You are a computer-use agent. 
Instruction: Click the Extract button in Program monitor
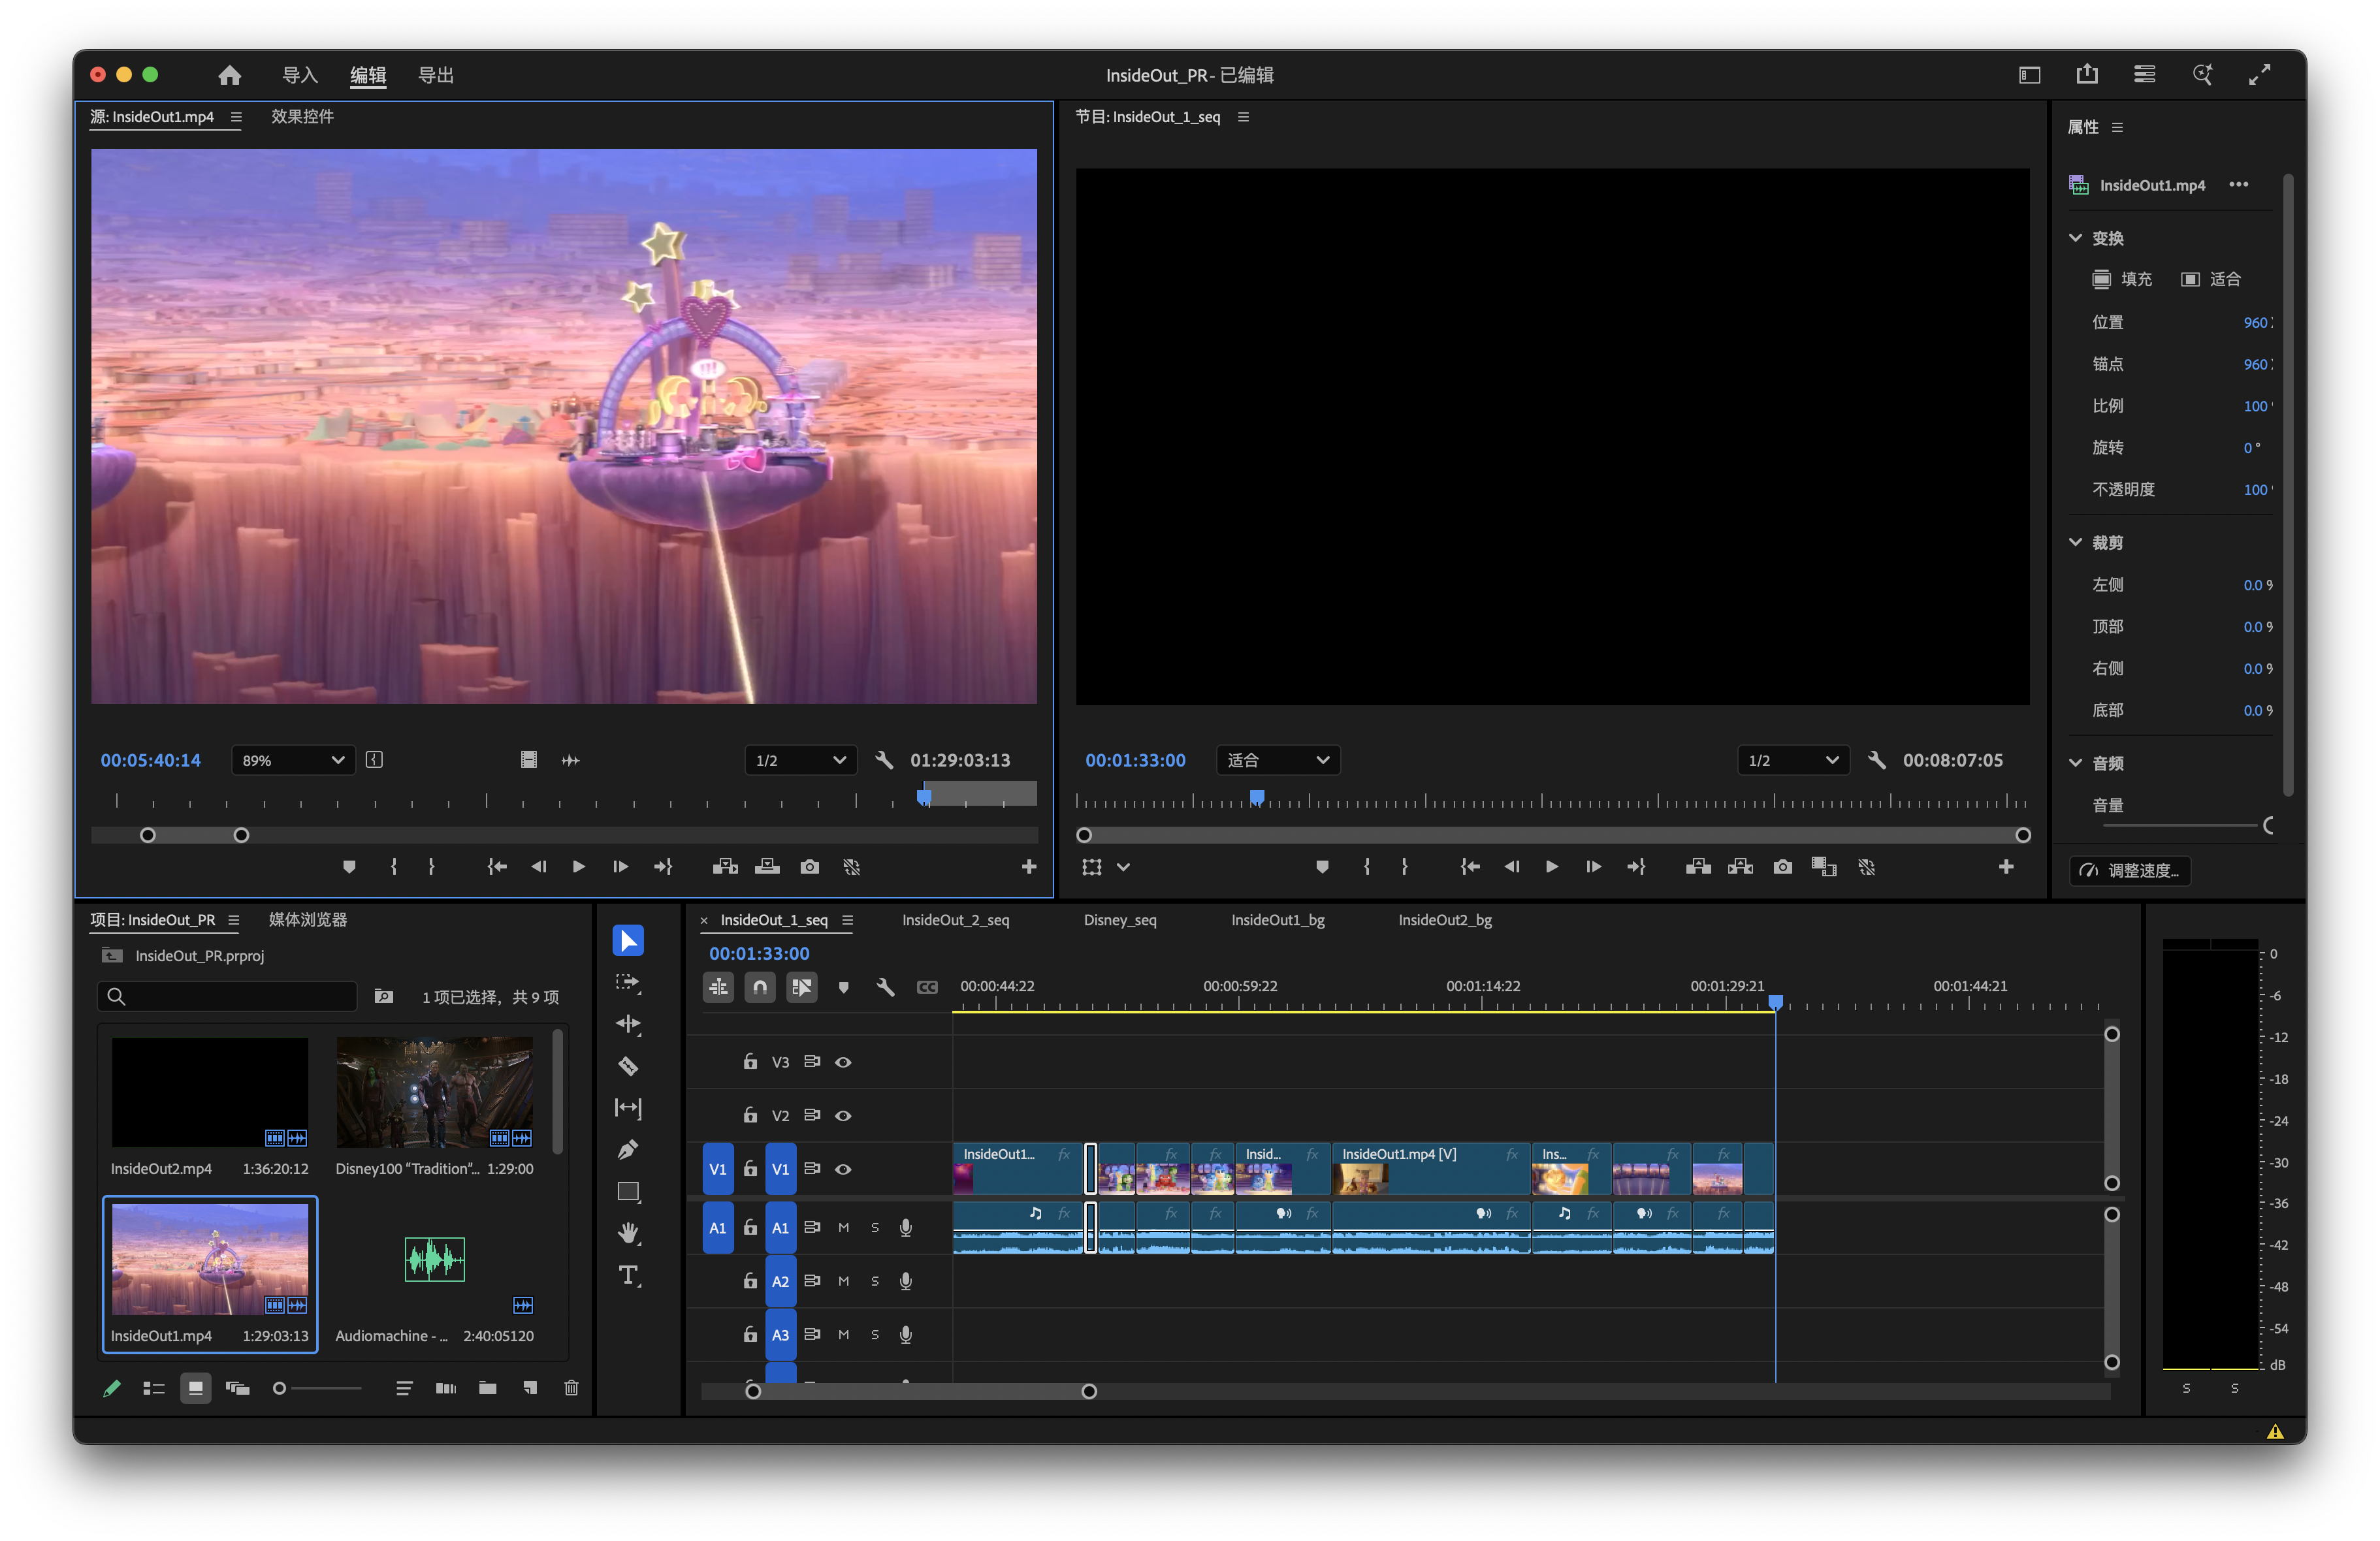click(x=1740, y=867)
